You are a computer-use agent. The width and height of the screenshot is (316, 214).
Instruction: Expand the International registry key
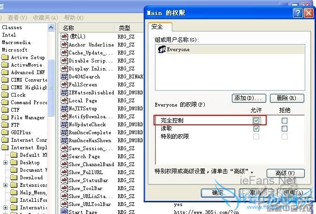pyautogui.click(x=6, y=207)
